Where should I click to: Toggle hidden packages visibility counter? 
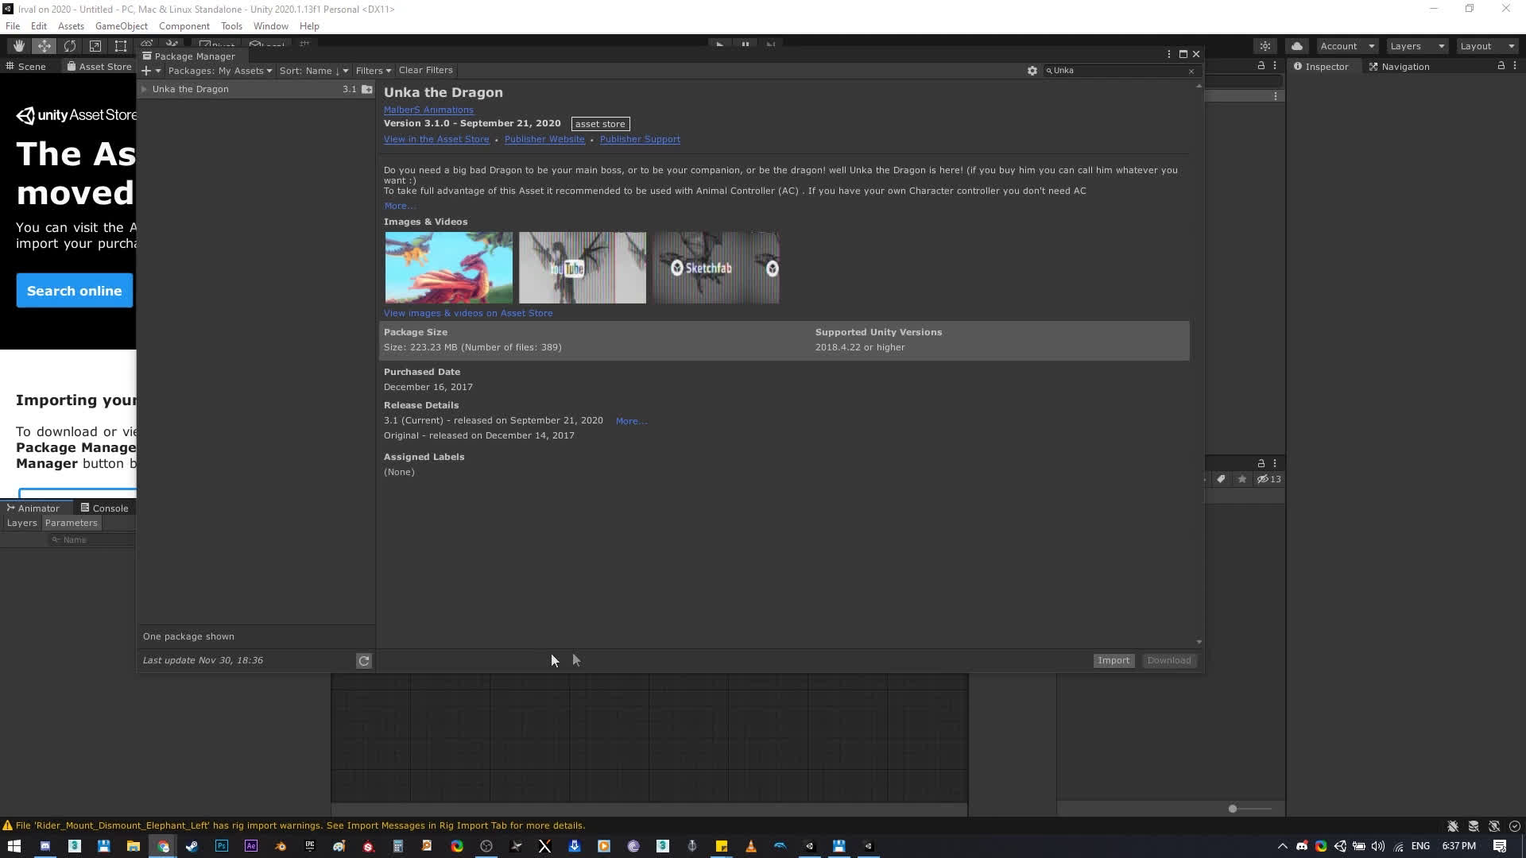[x=1268, y=479]
